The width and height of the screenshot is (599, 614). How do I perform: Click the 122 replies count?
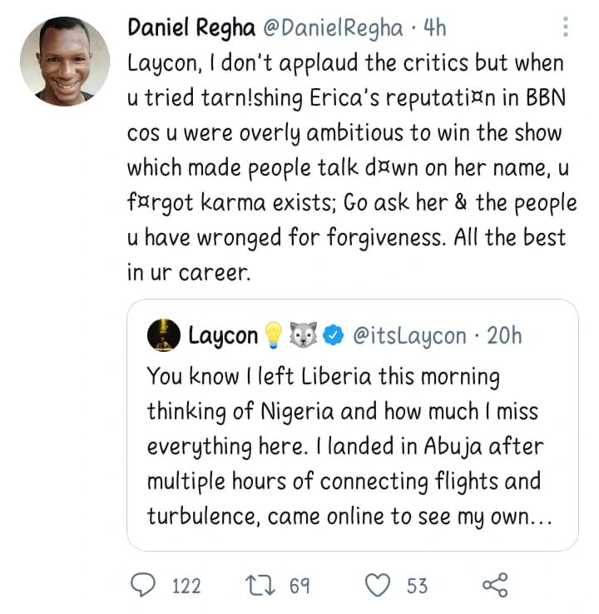tap(186, 586)
